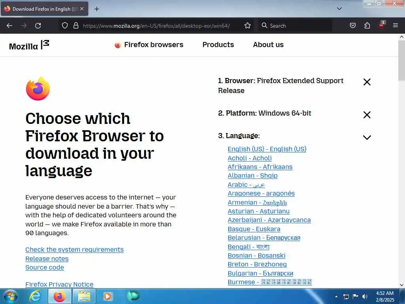
Task: Reload the page with the refresh icon
Action: click(38, 26)
